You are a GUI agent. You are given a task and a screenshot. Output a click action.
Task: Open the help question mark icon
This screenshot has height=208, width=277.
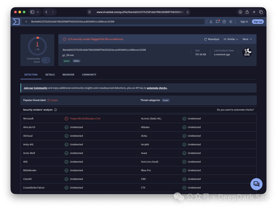[x=224, y=22]
